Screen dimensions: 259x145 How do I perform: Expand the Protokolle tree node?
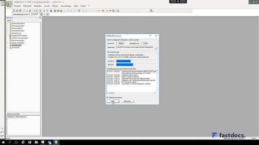[x=8, y=48]
